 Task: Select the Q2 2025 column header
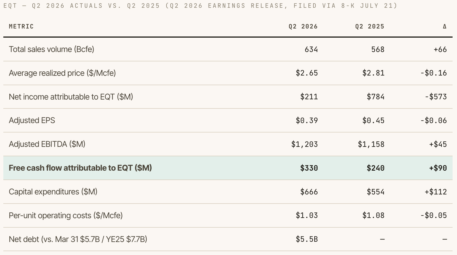pos(370,27)
